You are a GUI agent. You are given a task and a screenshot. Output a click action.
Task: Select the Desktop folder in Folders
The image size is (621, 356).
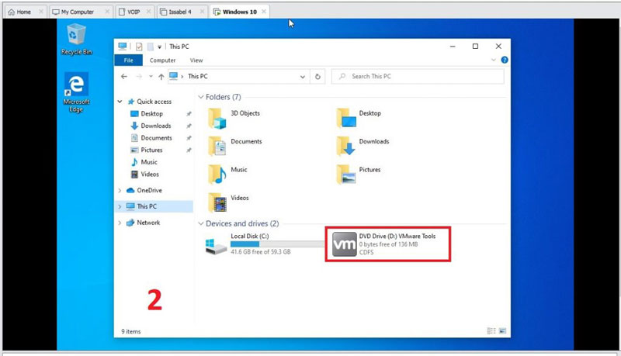(x=359, y=118)
